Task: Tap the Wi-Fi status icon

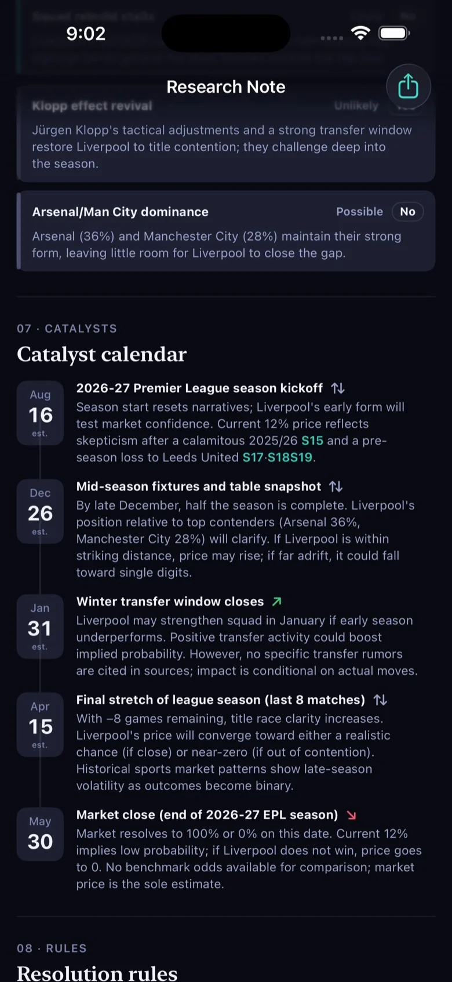Action: click(360, 33)
